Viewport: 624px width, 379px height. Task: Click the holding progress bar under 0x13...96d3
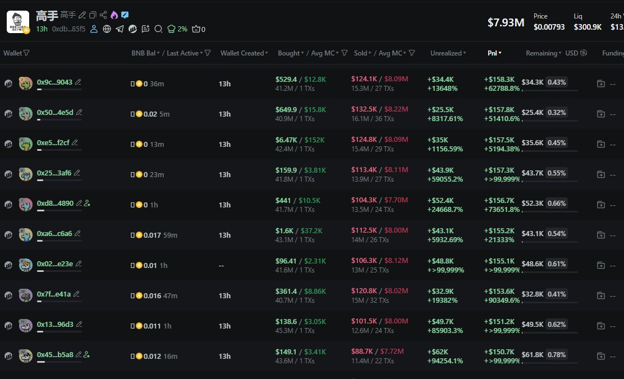(59, 331)
